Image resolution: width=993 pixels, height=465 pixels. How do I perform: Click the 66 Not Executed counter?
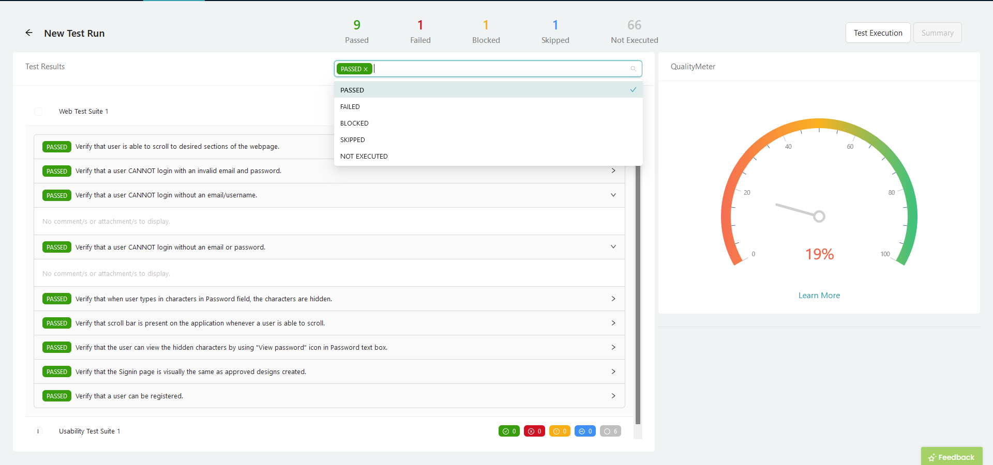point(635,32)
